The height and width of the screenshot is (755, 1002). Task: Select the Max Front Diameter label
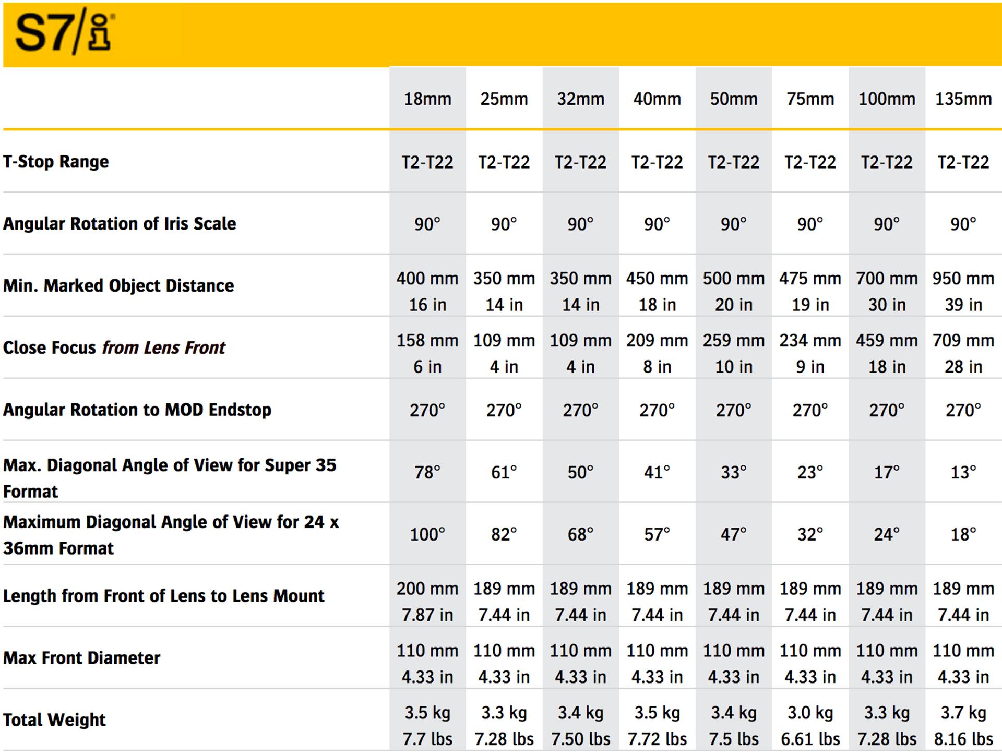(81, 658)
